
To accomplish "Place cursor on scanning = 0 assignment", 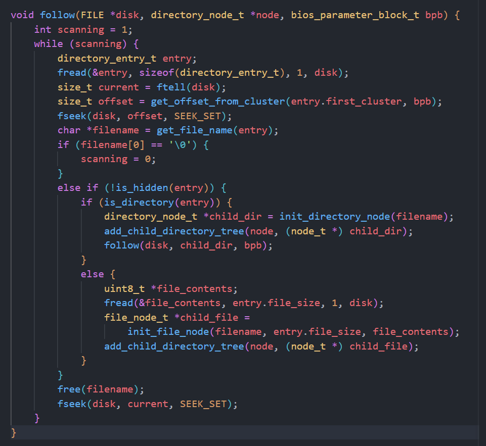I will tap(118, 159).
